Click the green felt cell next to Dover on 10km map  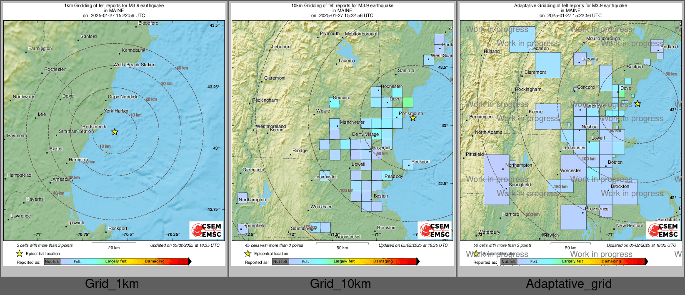pyautogui.click(x=408, y=102)
